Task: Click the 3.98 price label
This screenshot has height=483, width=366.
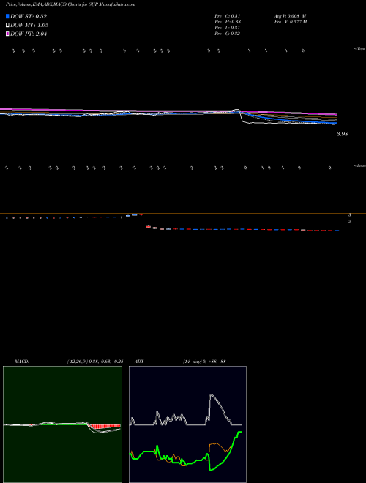Action: click(343, 134)
